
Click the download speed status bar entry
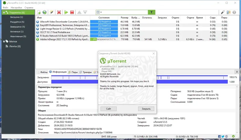click(x=146, y=136)
